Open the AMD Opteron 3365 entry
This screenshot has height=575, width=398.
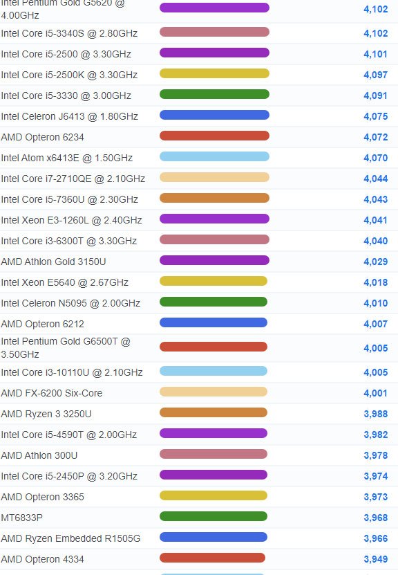coord(42,497)
